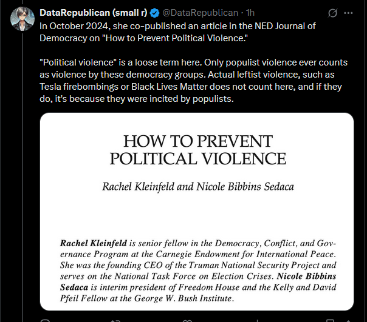Viewport: 367px width, 322px height.
Task: Click the vertical thread line under the avatar
Action: pyautogui.click(x=22, y=176)
